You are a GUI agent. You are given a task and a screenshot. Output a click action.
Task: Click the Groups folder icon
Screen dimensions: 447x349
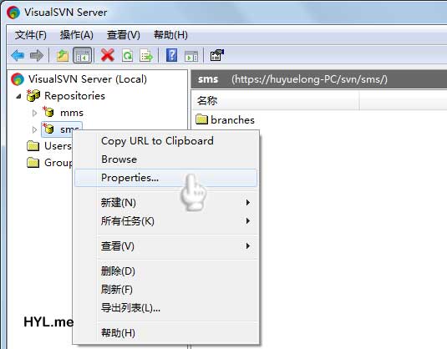33,163
